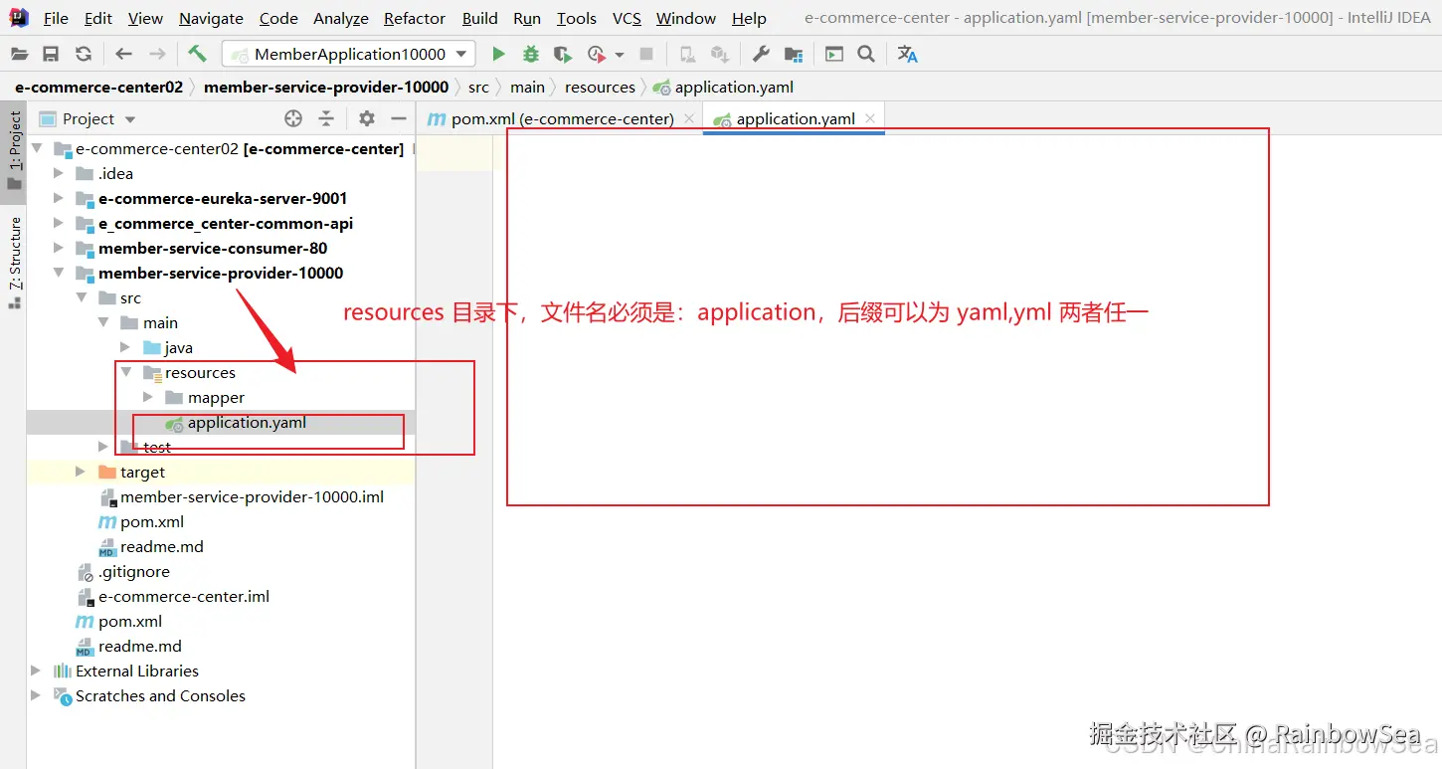Expand the .idea folder
Screen dimensions: 1442x769
click(x=60, y=173)
